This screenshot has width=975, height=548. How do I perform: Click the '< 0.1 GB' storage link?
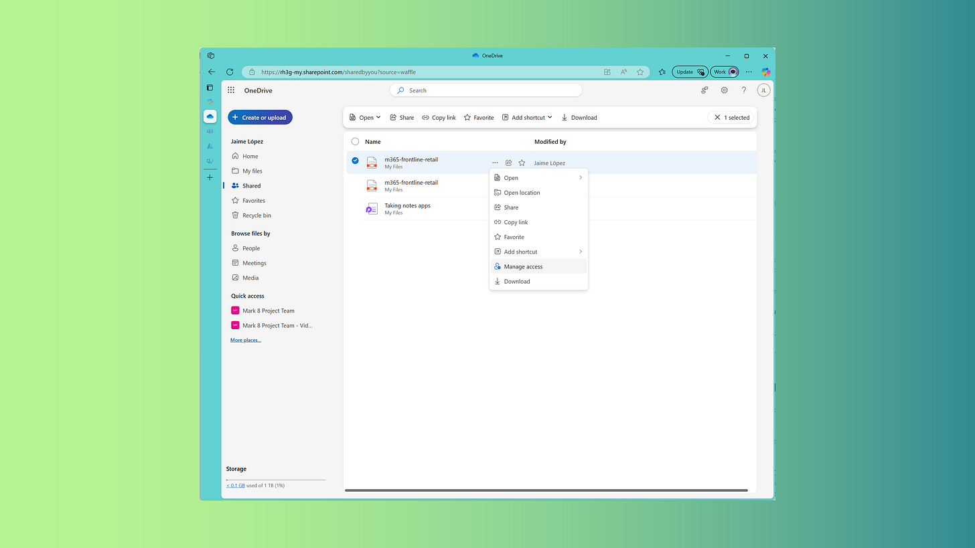pyautogui.click(x=236, y=485)
